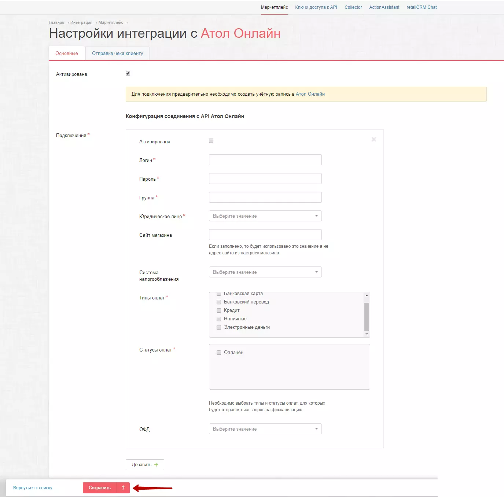This screenshot has width=504, height=497.
Task: Remove the connection block with the X icon
Action: coord(374,139)
